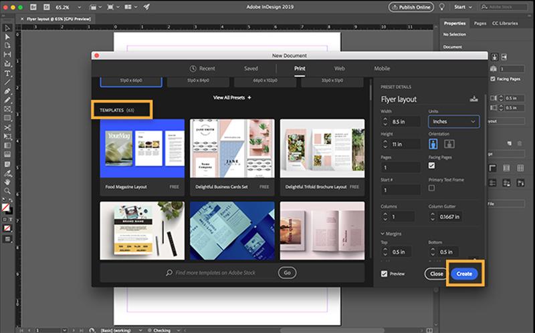Choose the Page tool
The height and width of the screenshot is (333, 535).
(x=7, y=45)
